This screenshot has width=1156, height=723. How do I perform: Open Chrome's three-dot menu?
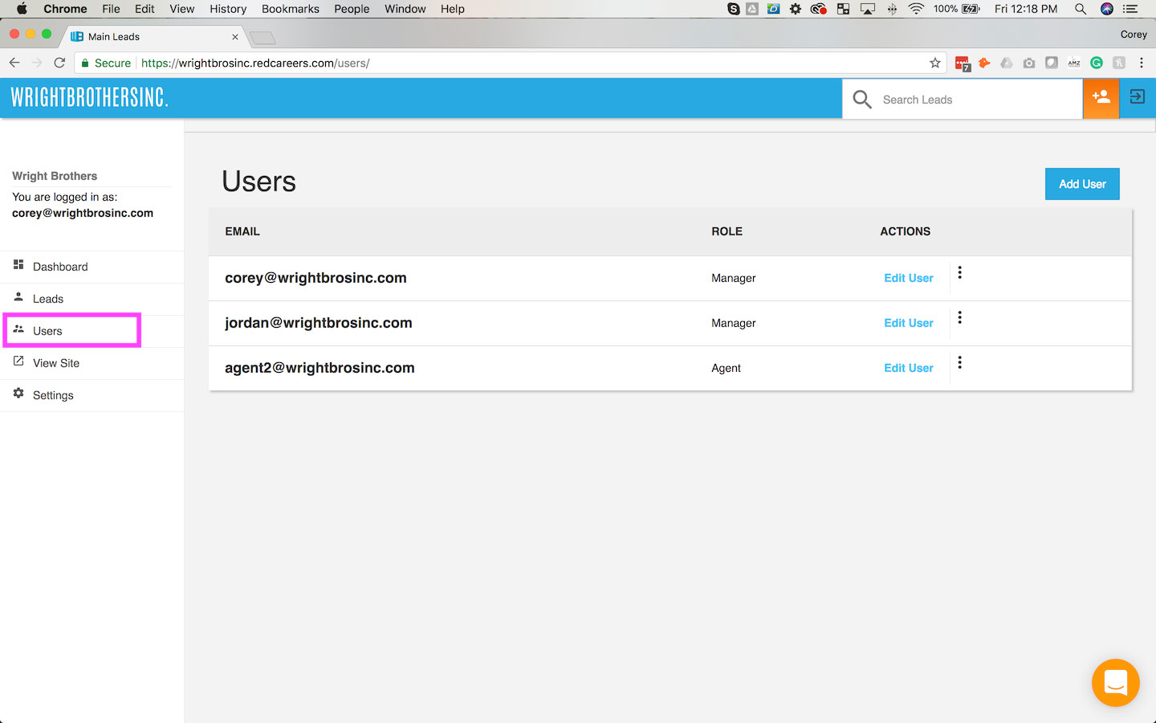click(x=1142, y=63)
